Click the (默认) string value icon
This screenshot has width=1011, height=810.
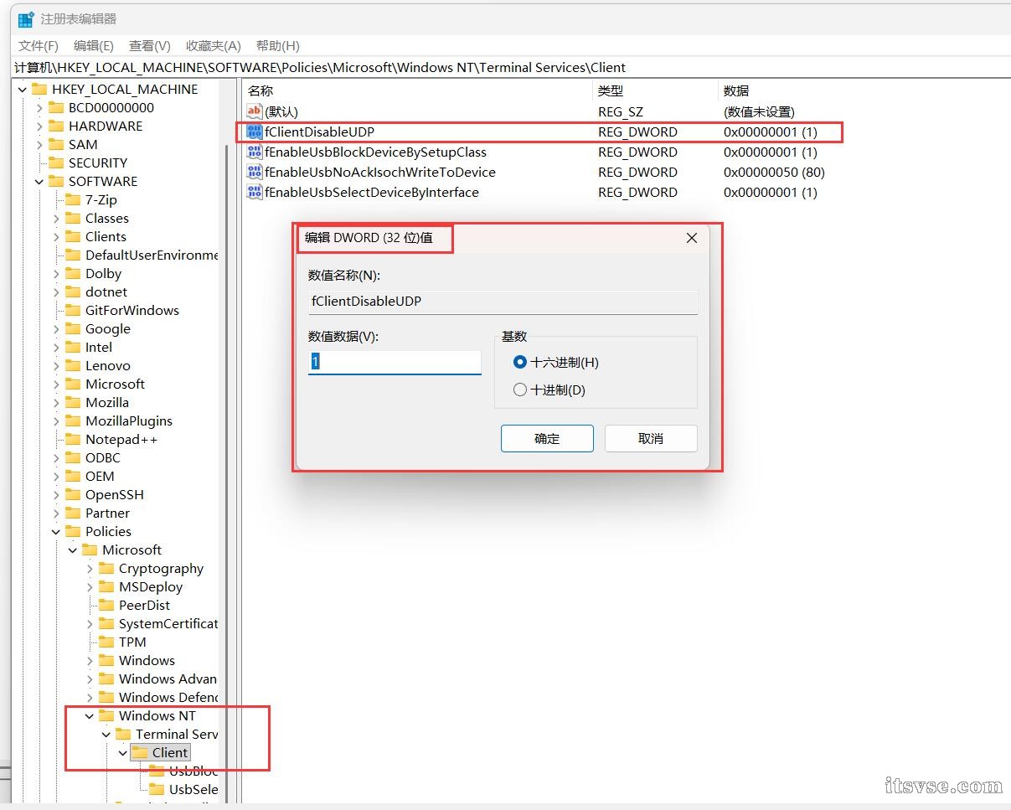tap(255, 112)
